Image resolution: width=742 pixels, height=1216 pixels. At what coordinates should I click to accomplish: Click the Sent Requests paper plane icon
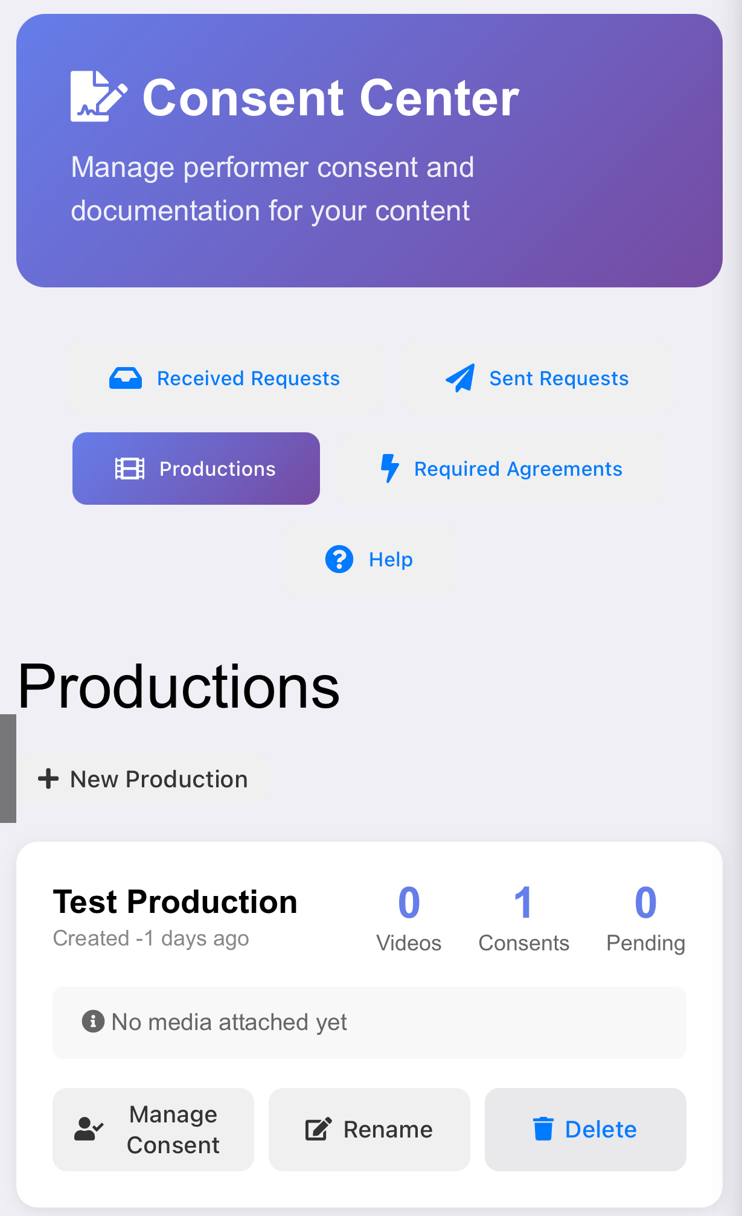(x=460, y=379)
